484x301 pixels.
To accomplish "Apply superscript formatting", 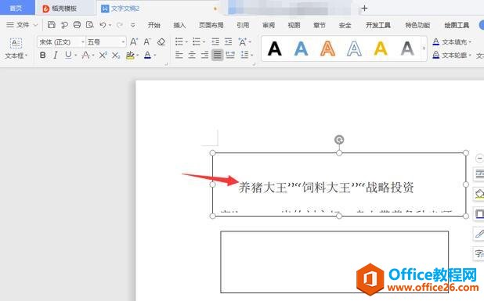I will [x=103, y=56].
